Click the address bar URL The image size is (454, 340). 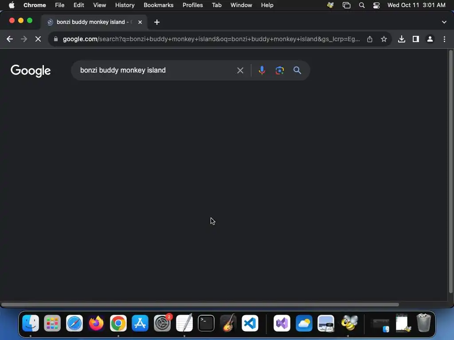[211, 39]
